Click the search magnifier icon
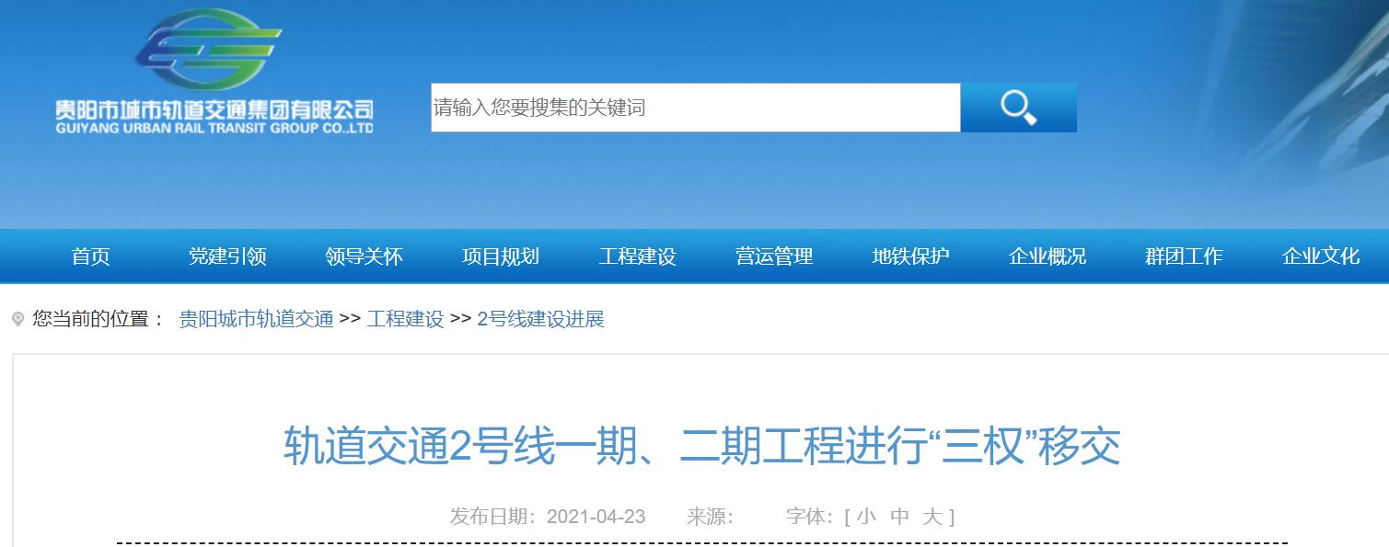1389x547 pixels. click(x=1017, y=107)
